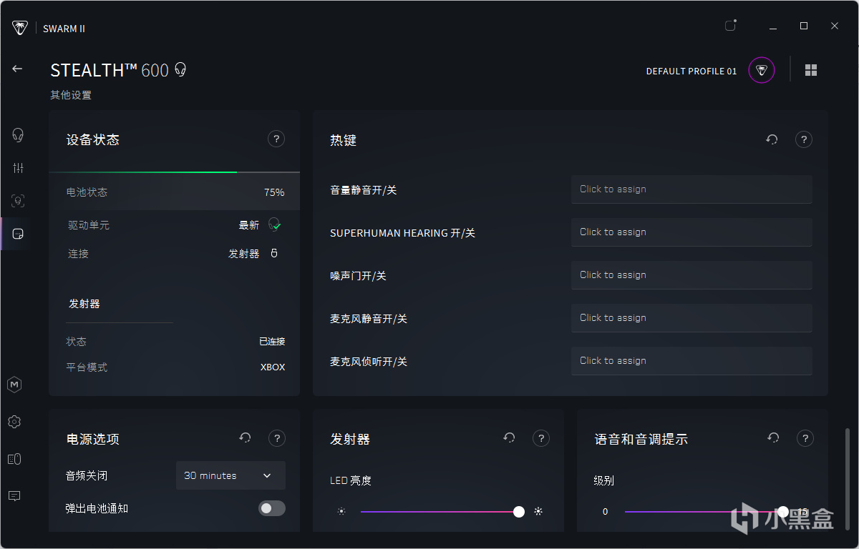Assign hotkey for SUPERHUMAN HEARING 开/关
The image size is (859, 549).
691,232
